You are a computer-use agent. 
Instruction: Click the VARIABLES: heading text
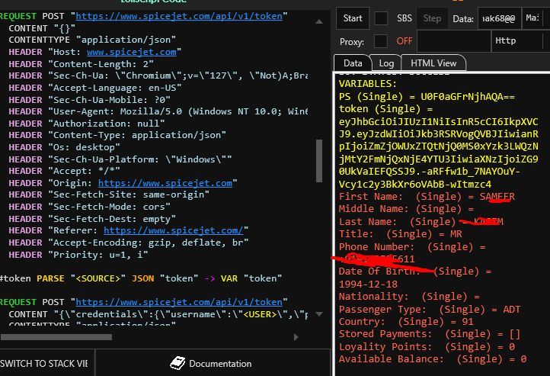point(368,84)
